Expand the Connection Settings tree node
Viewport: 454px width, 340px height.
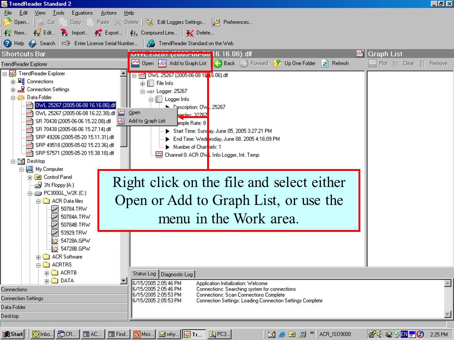pyautogui.click(x=13, y=90)
